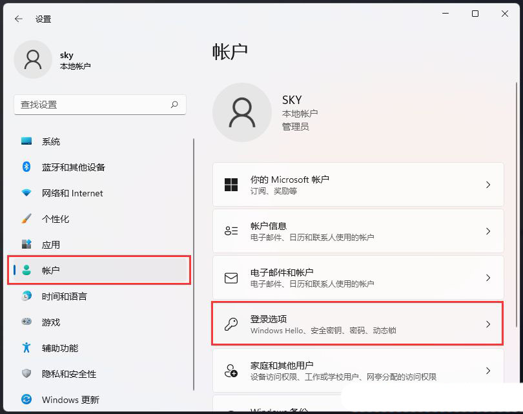Open 你的 Microsoft 帐户 via its chevron

click(x=489, y=184)
